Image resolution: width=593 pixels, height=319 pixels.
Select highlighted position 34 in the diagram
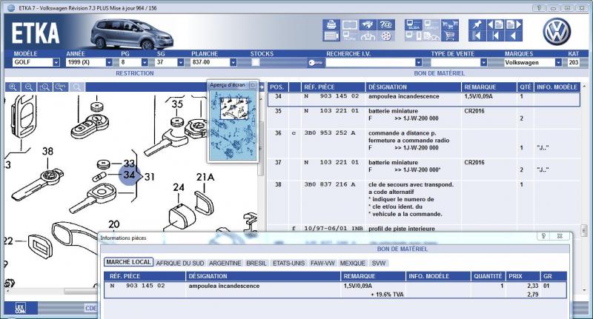(x=129, y=175)
